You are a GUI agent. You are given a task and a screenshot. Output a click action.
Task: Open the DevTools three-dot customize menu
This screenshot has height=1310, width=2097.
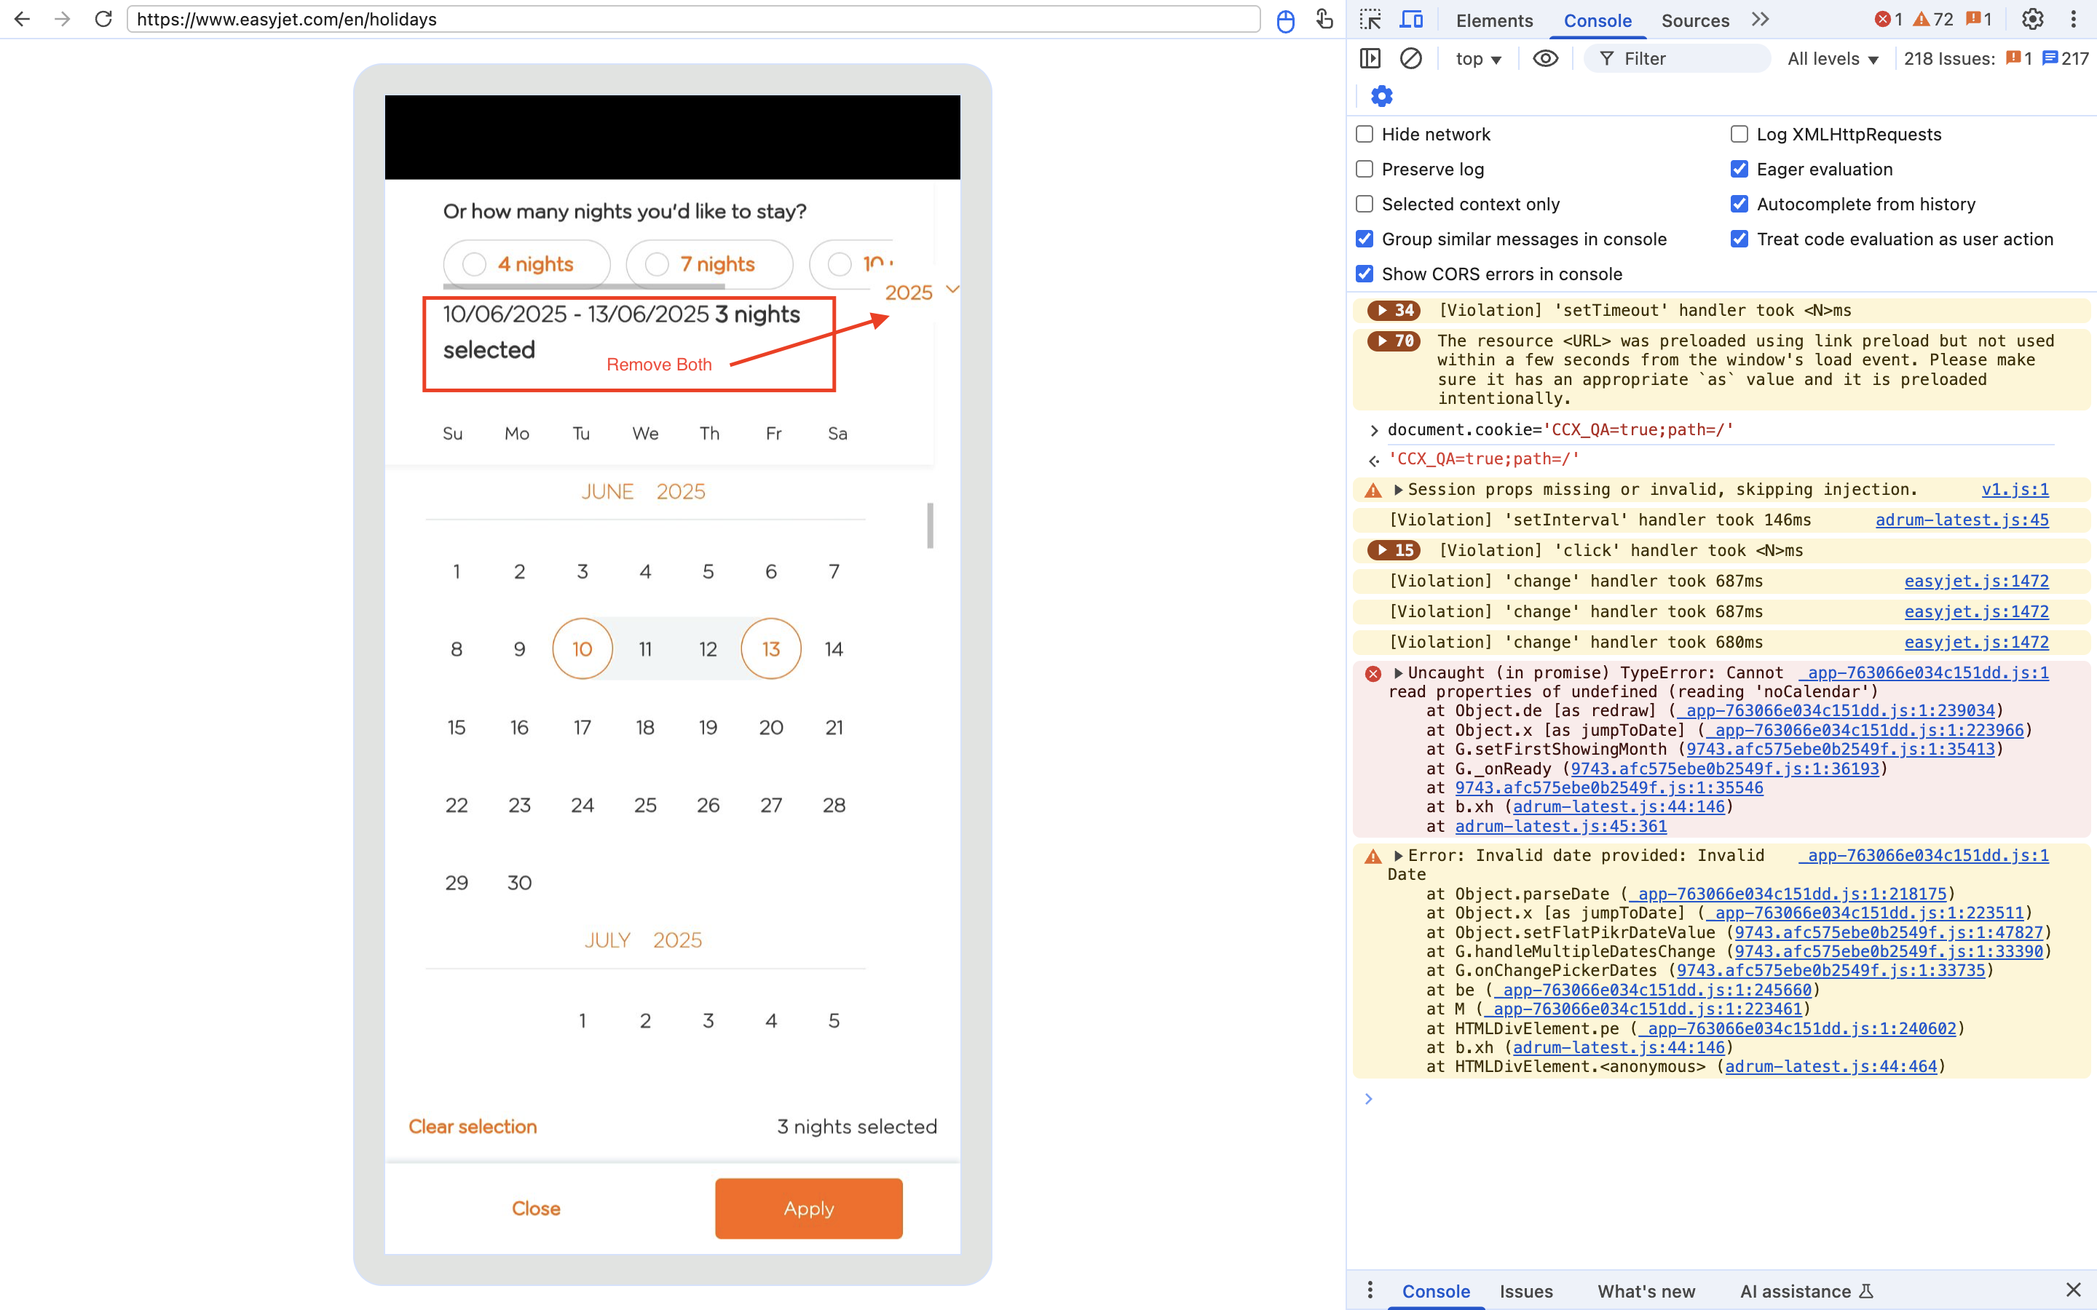(2074, 19)
